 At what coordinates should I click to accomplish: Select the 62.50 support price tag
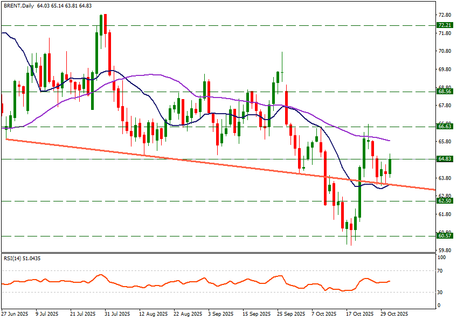pyautogui.click(x=445, y=201)
